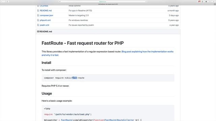The width and height of the screenshot is (216, 121).
Task: Click the highlighted 'fast' word in composer command
Action: pyautogui.click(x=75, y=78)
